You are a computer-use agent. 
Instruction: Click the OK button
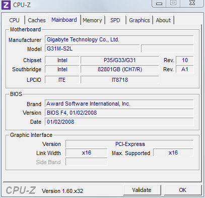pos(182,190)
